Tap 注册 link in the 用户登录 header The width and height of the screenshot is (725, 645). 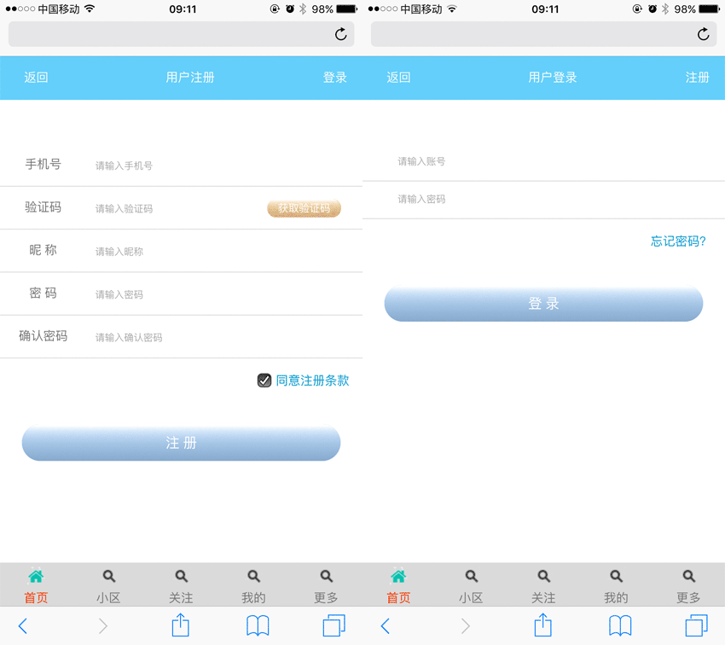697,78
